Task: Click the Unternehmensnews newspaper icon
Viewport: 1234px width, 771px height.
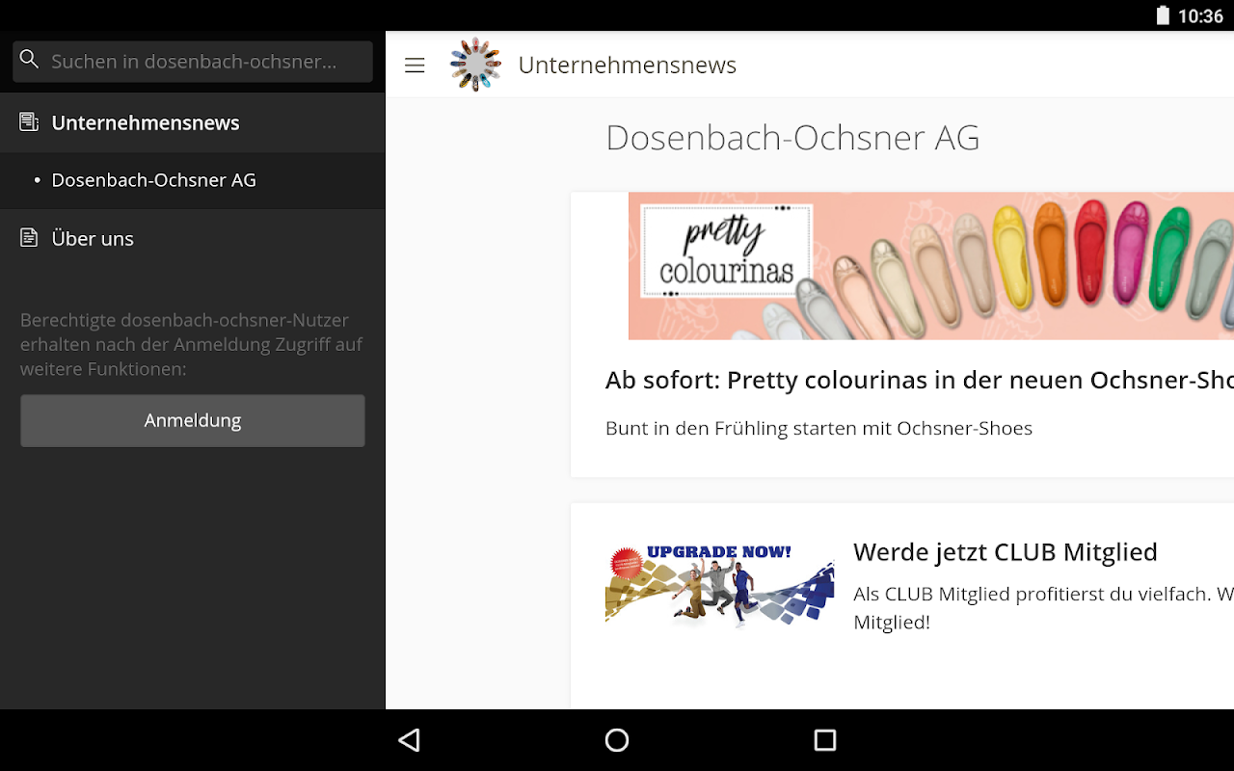Action: (30, 122)
